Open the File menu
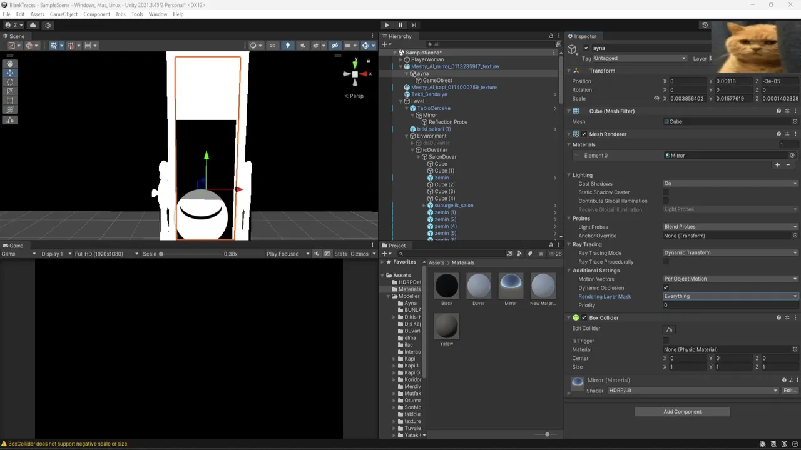Screen dimensions: 801x450 point(6,14)
